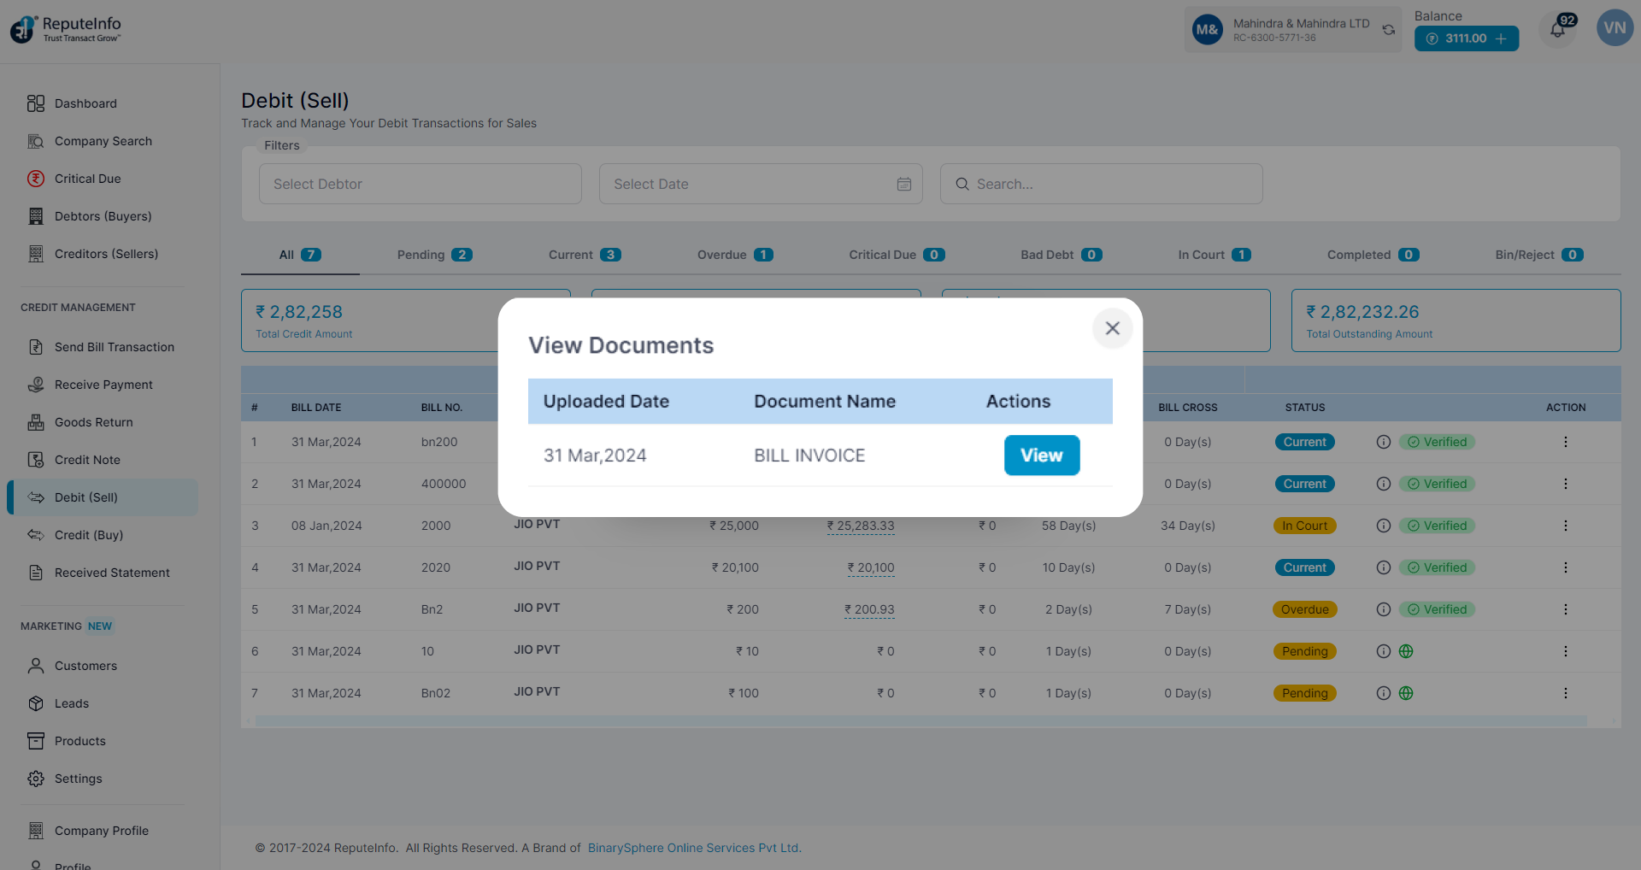Switch to the Pending tab
The height and width of the screenshot is (870, 1641).
coord(434,255)
